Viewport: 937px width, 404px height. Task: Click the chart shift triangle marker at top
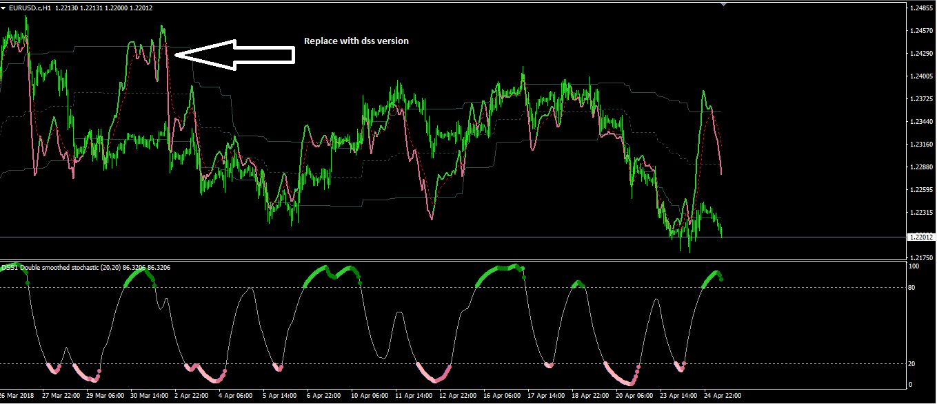(723, 3)
